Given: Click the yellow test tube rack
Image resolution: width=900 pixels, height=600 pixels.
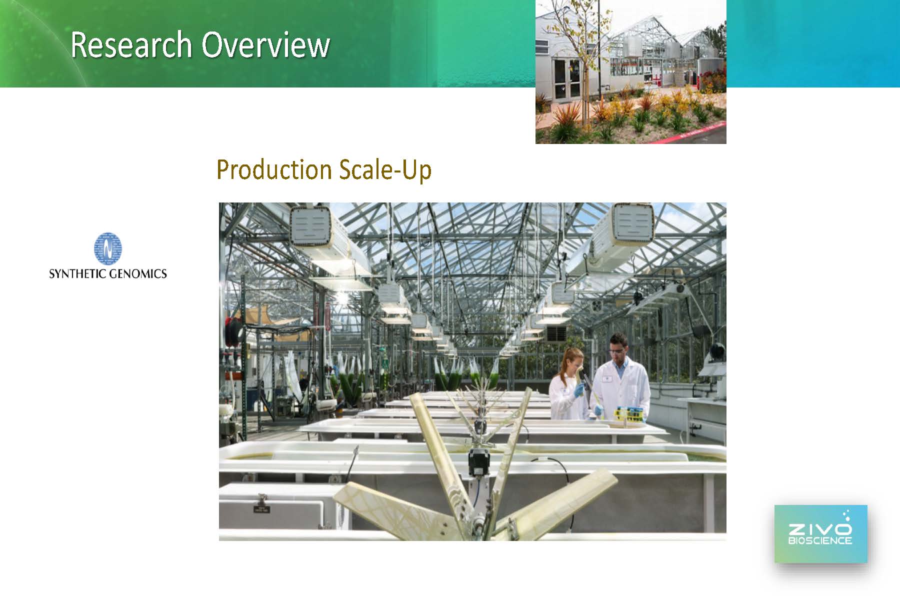Looking at the screenshot, I should click(x=629, y=413).
